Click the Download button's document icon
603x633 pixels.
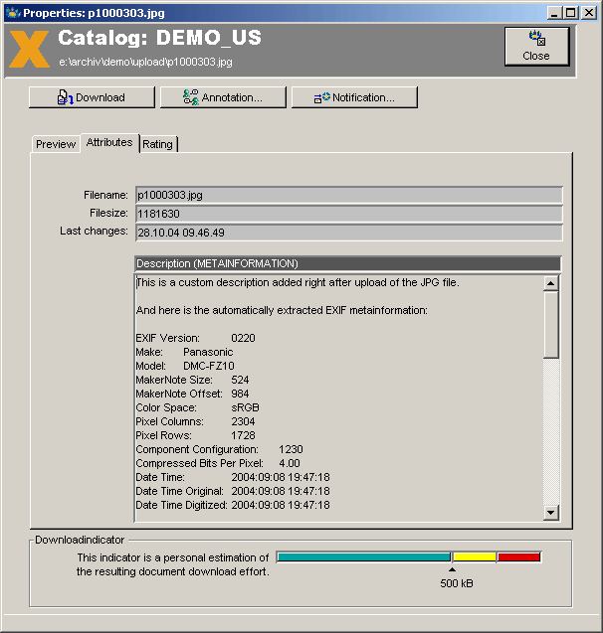pyautogui.click(x=66, y=97)
